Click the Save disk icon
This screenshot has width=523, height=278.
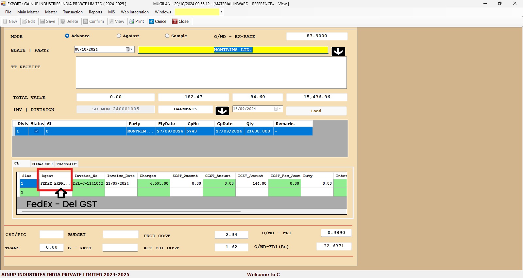coord(42,22)
